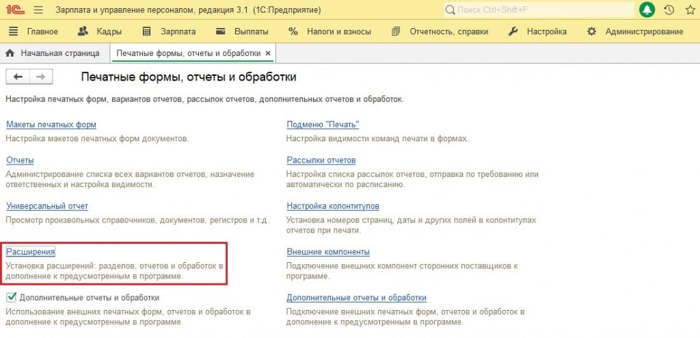Open the Расширения link
This screenshot has height=338, width=700.
(30, 252)
